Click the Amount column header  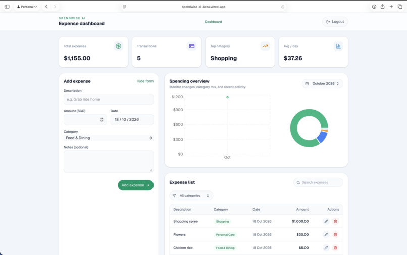click(x=302, y=209)
